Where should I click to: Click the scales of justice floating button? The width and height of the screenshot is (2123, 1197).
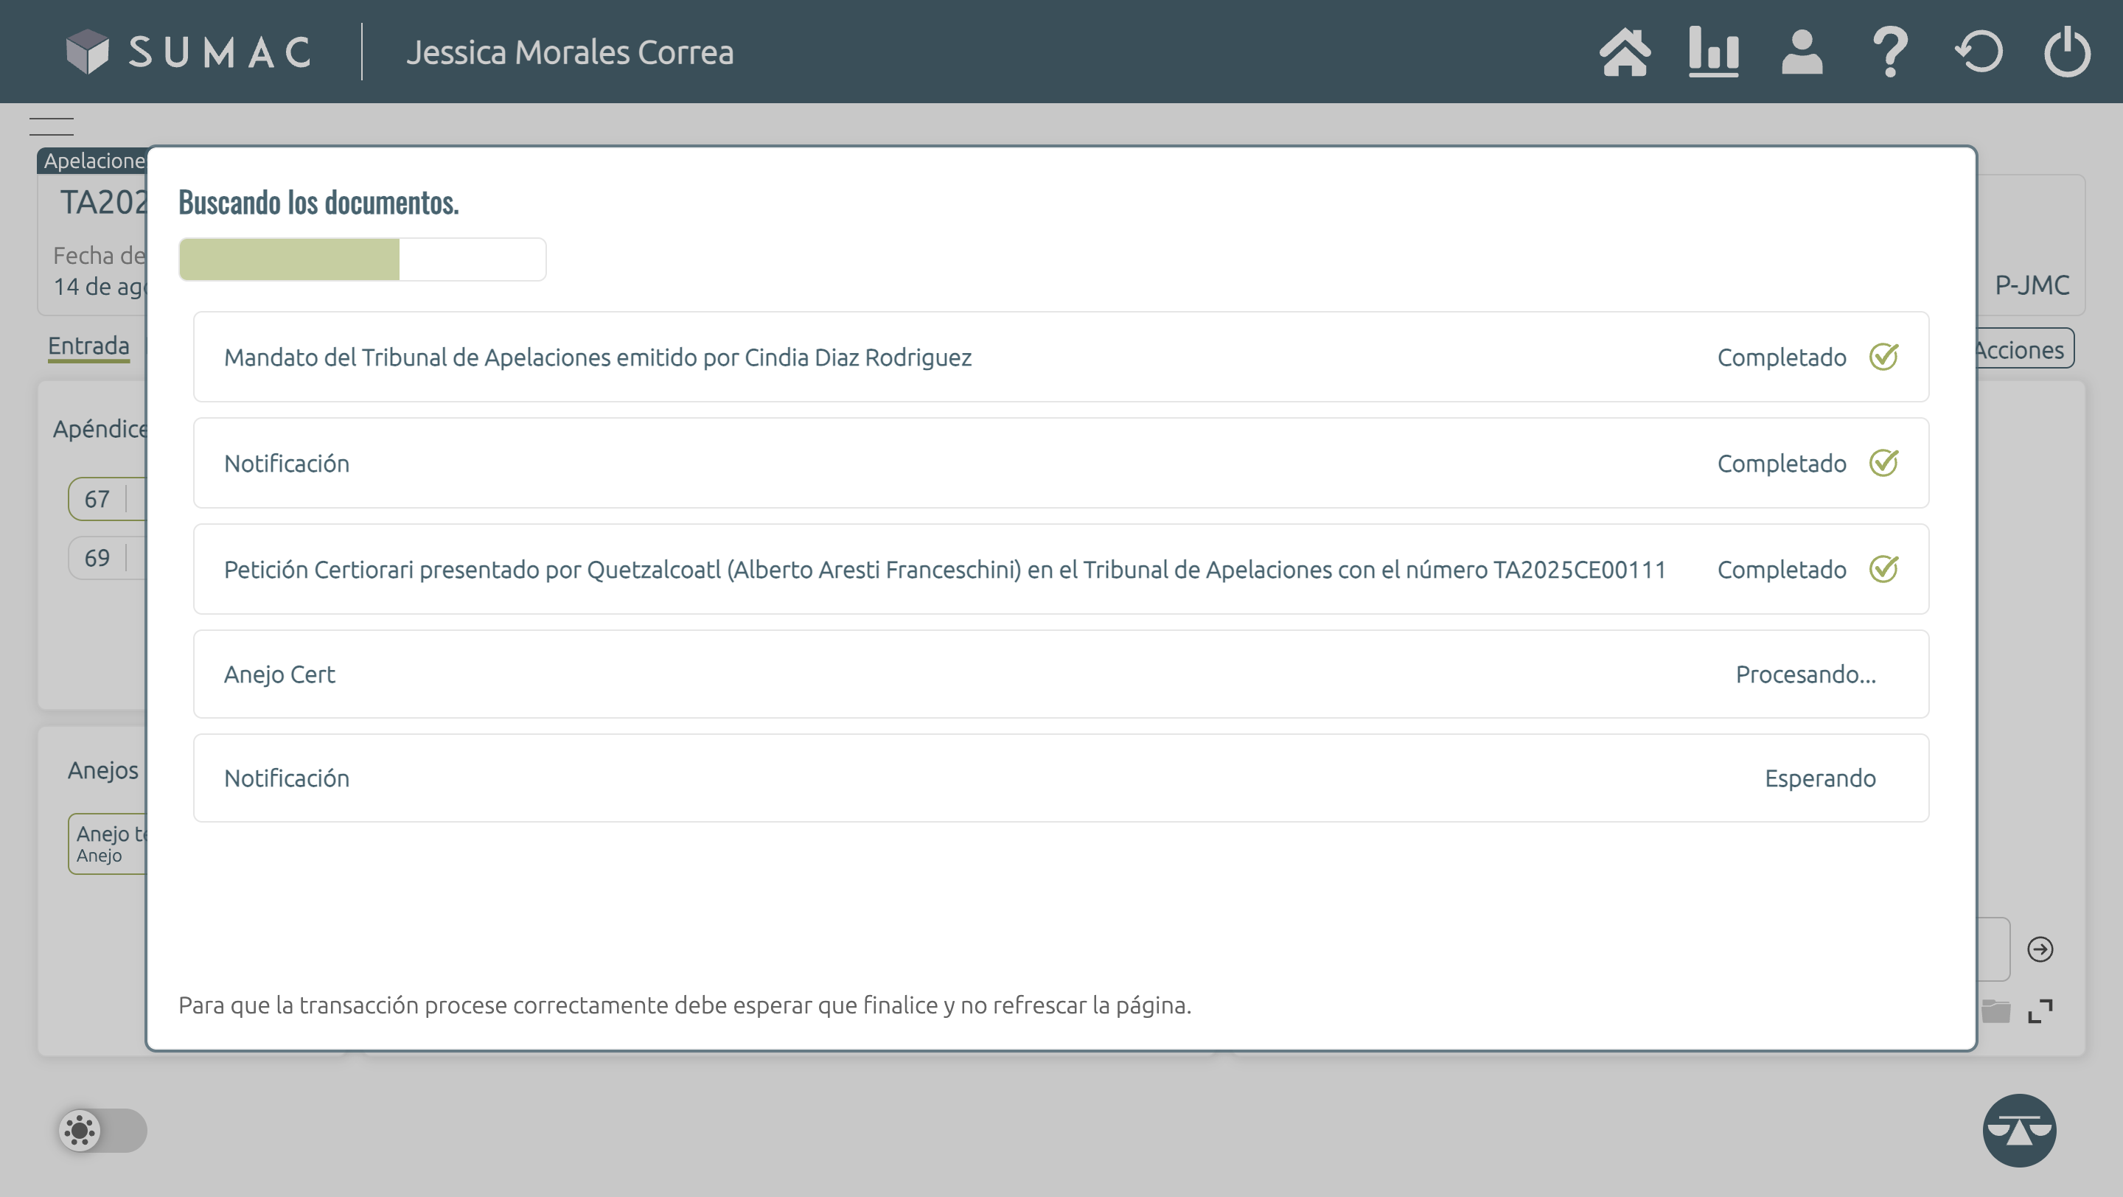pyautogui.click(x=2018, y=1129)
